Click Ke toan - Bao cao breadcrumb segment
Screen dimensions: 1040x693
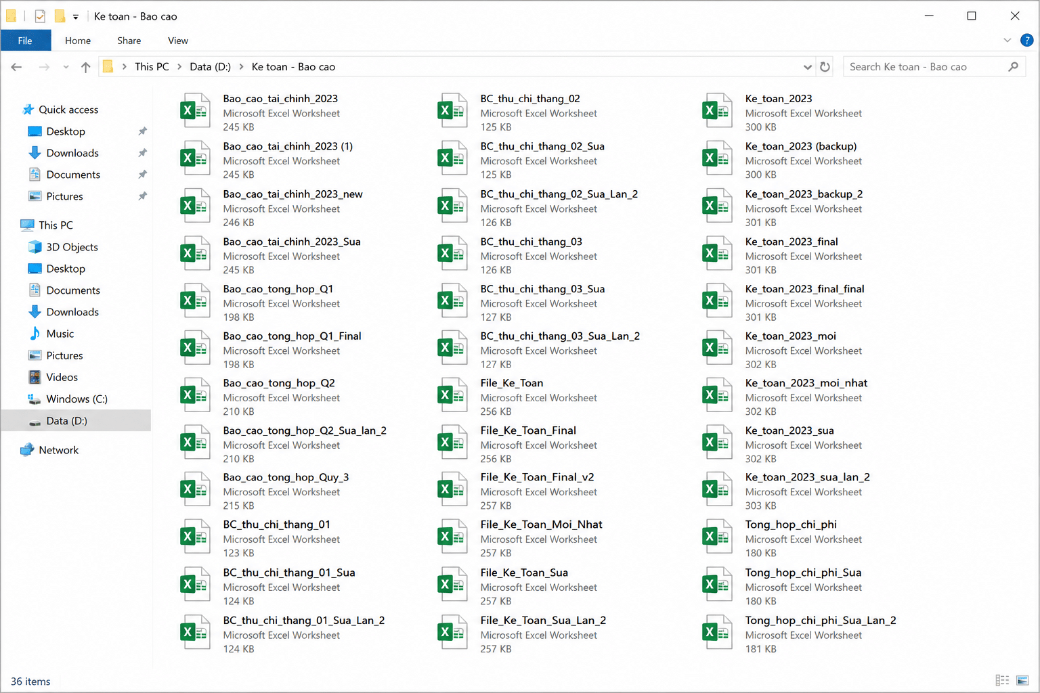pyautogui.click(x=293, y=67)
